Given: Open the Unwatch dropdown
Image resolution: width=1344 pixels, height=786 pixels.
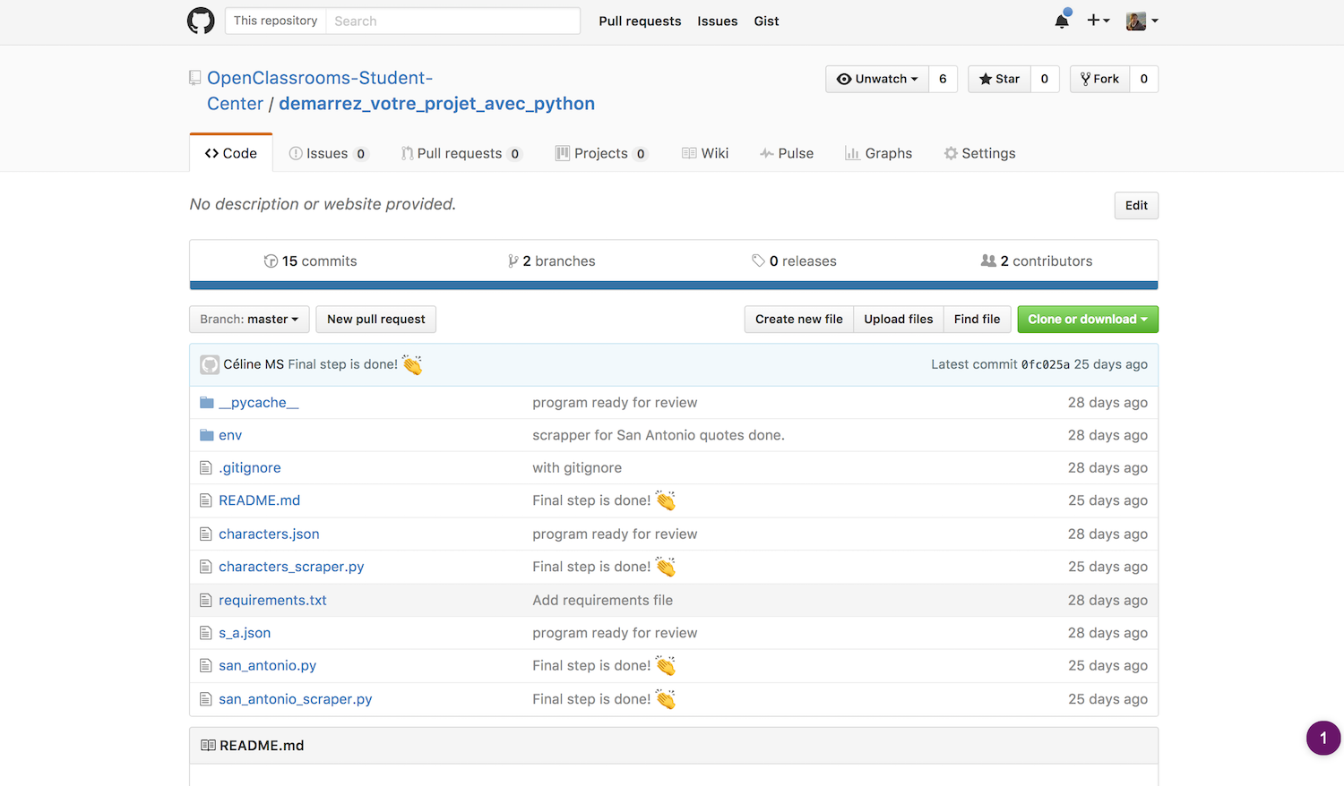Looking at the screenshot, I should pos(877,79).
